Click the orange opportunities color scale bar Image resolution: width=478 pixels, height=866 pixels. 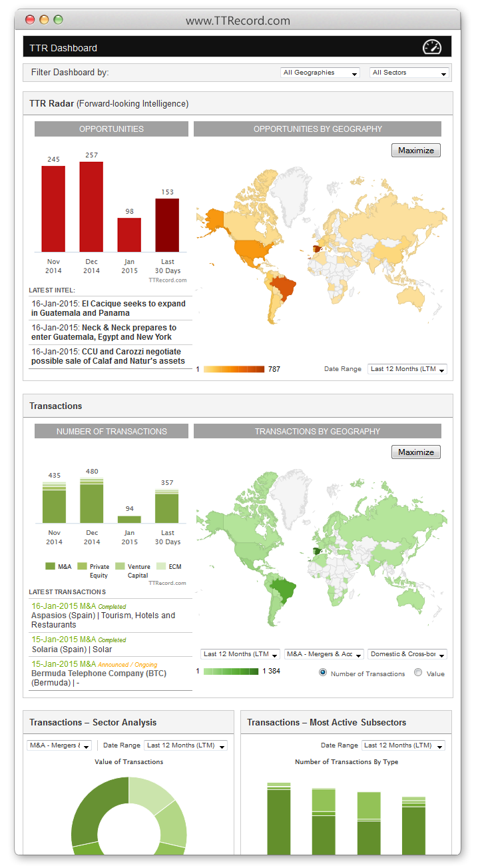(234, 369)
